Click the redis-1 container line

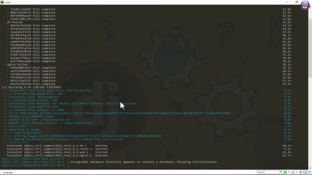pyautogui.click(x=55, y=149)
